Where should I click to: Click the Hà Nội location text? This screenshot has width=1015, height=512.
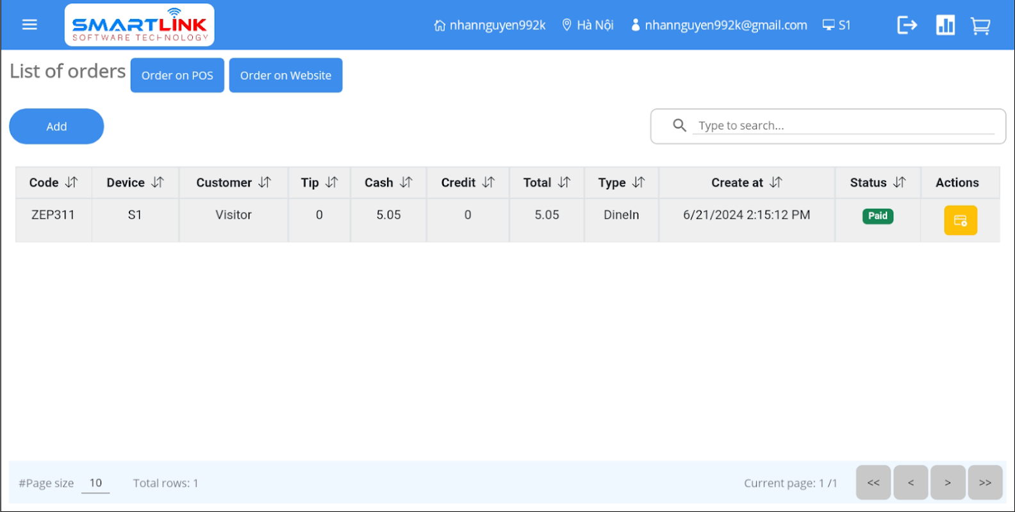595,25
